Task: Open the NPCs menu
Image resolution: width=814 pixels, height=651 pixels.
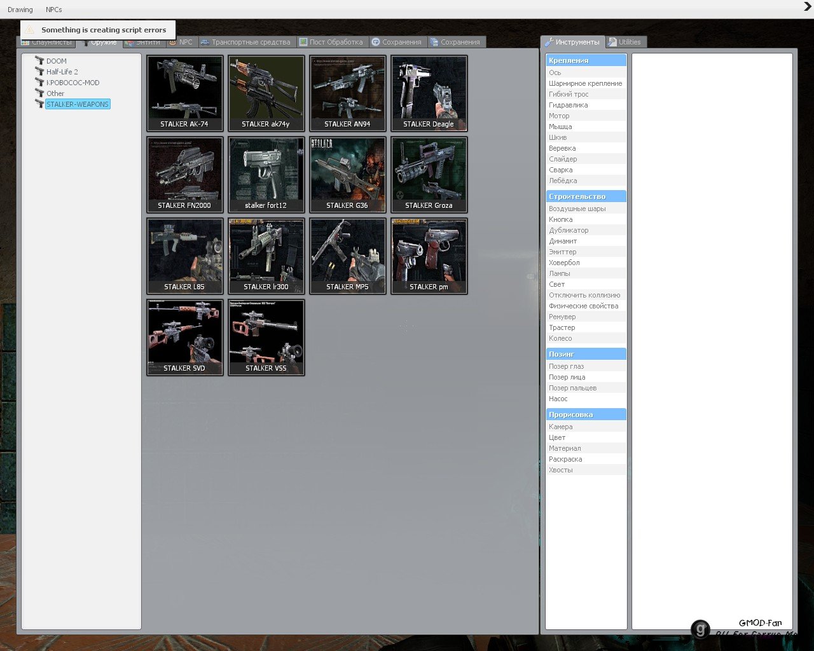Action: pos(54,10)
